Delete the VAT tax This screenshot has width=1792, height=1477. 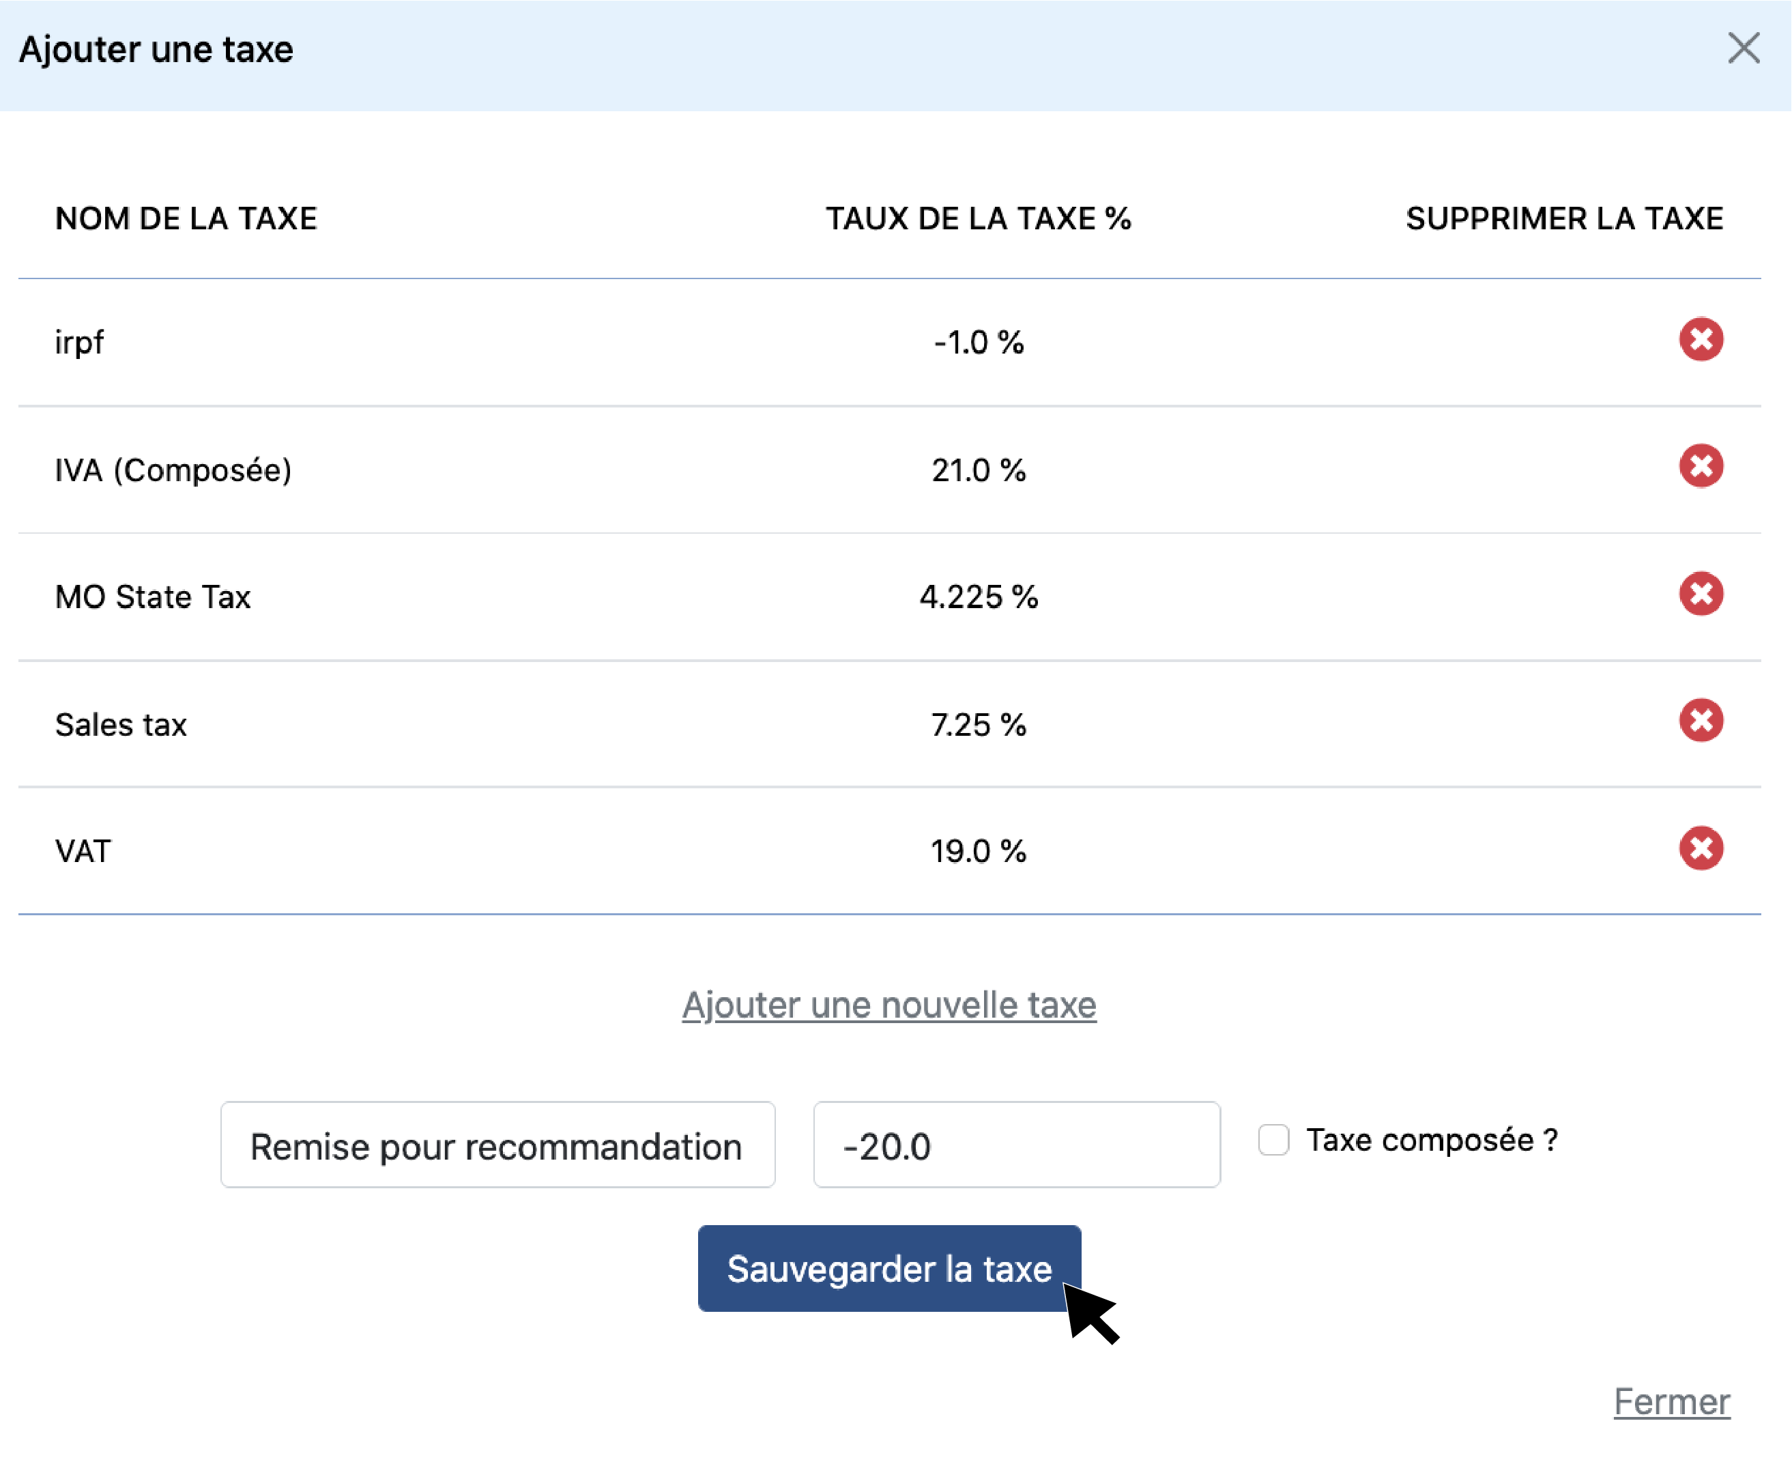(x=1701, y=848)
